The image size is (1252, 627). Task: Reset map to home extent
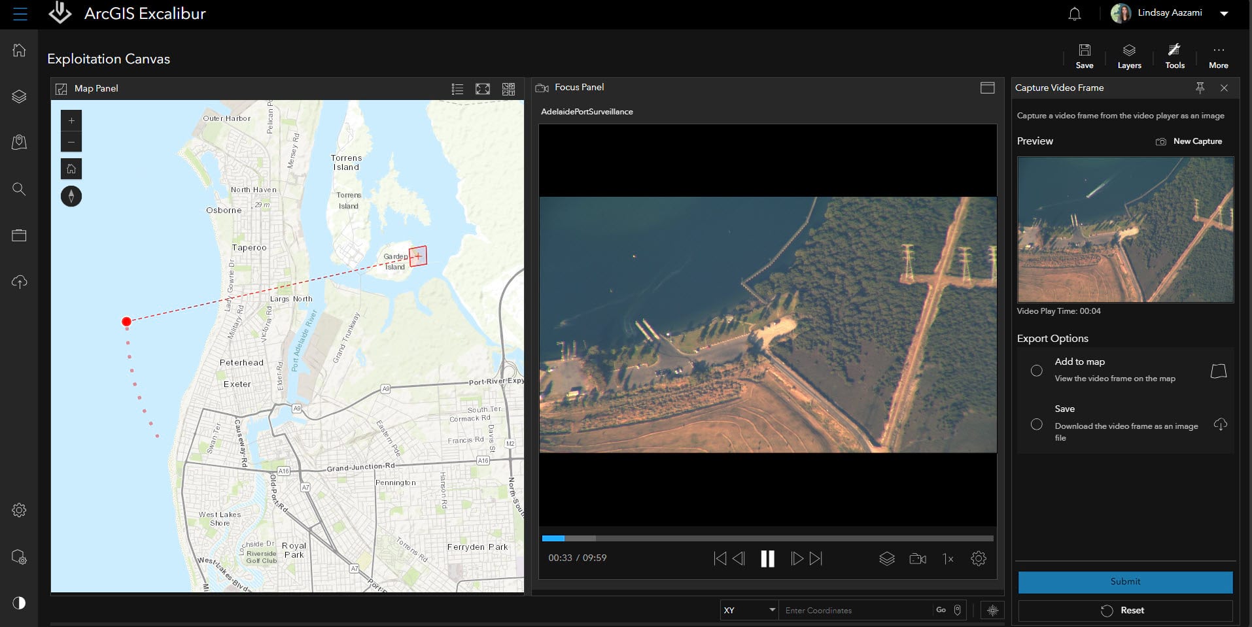pyautogui.click(x=71, y=169)
